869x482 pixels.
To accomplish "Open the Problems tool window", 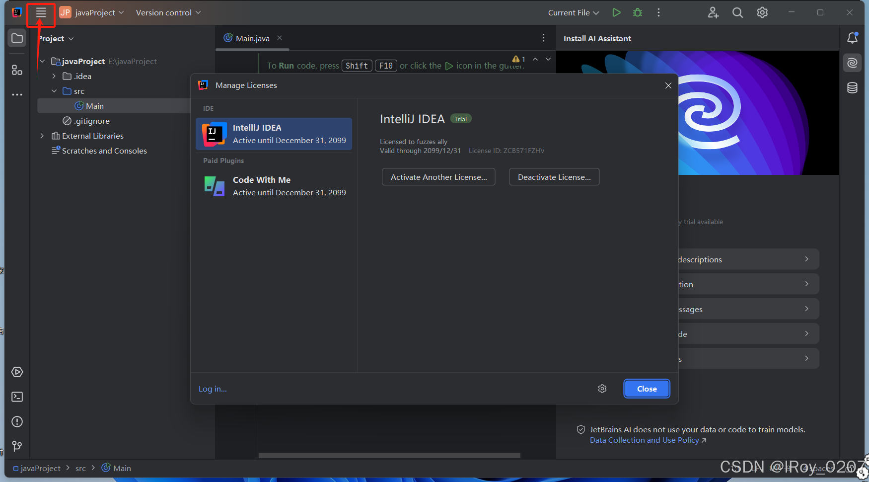I will tap(17, 422).
